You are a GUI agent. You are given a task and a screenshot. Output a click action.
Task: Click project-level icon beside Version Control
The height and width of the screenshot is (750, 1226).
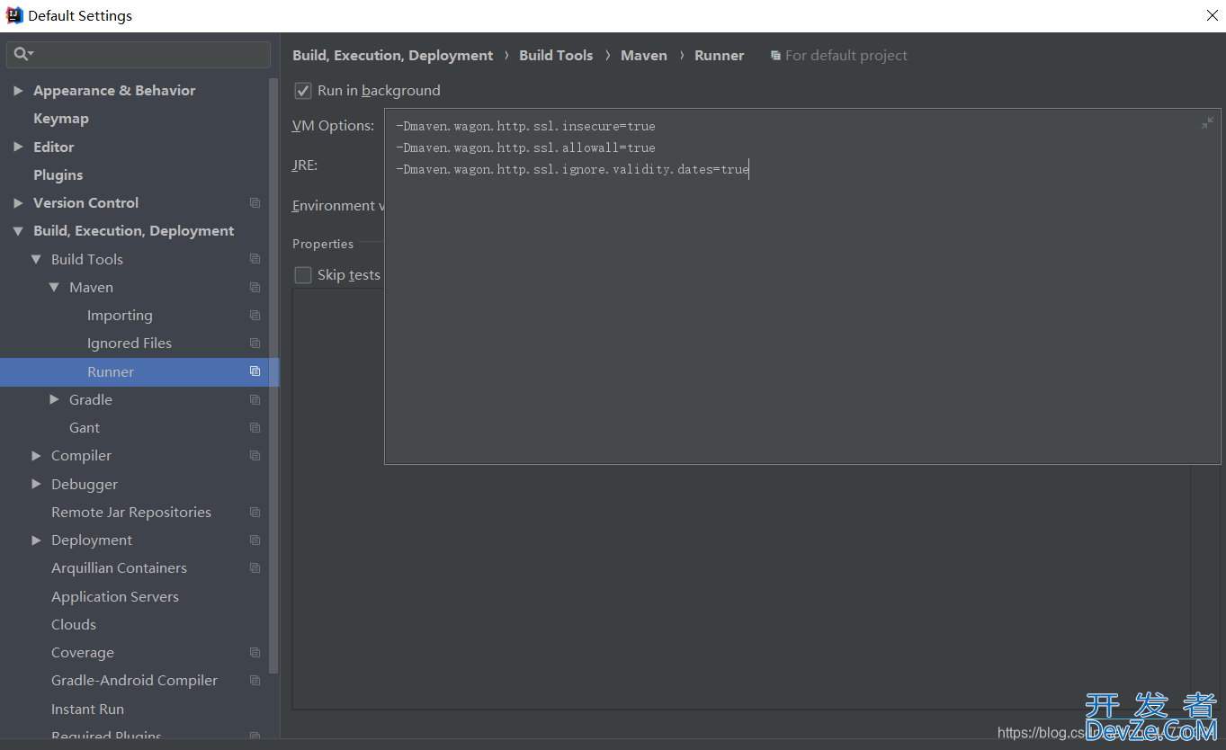coord(255,203)
